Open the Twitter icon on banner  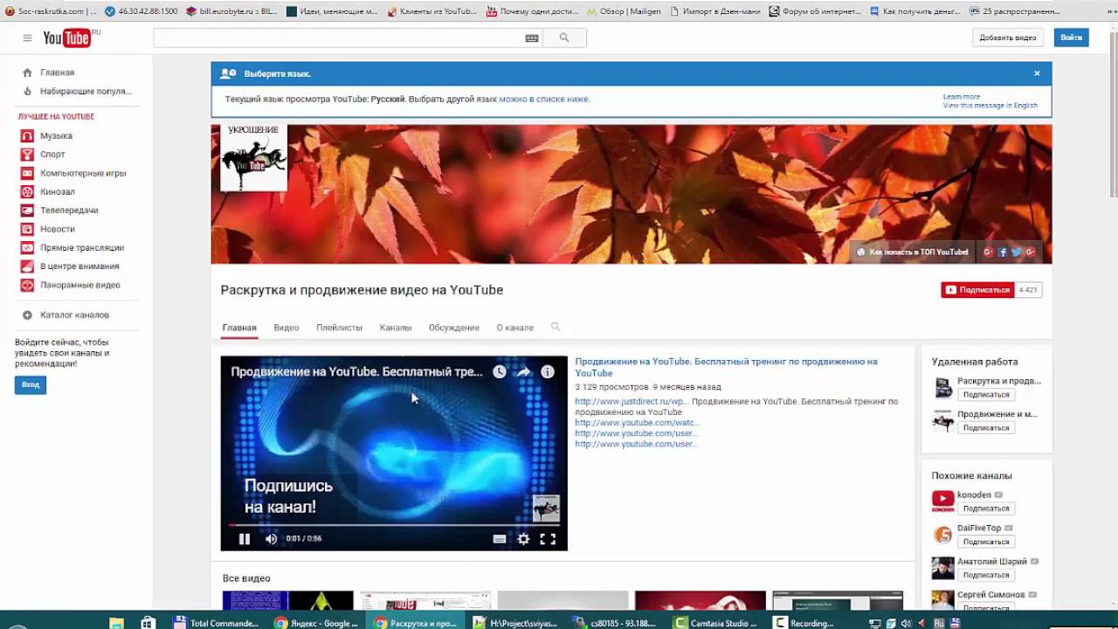pos(1017,252)
